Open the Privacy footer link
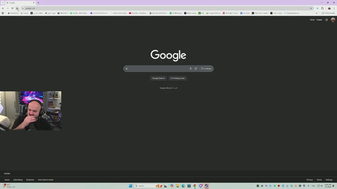The height and width of the screenshot is (189, 337). [310, 180]
